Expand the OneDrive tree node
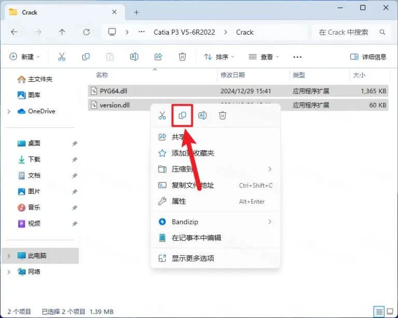398x318 pixels. coord(9,111)
